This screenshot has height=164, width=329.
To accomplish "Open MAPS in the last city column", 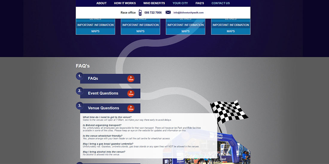I will (x=231, y=31).
